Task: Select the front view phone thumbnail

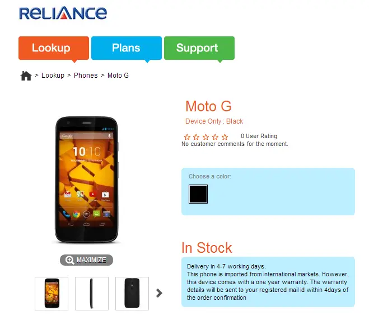Action: 52,294
